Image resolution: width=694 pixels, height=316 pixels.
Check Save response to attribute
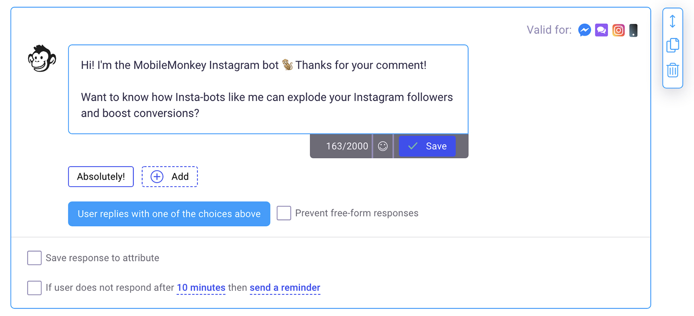click(x=34, y=258)
